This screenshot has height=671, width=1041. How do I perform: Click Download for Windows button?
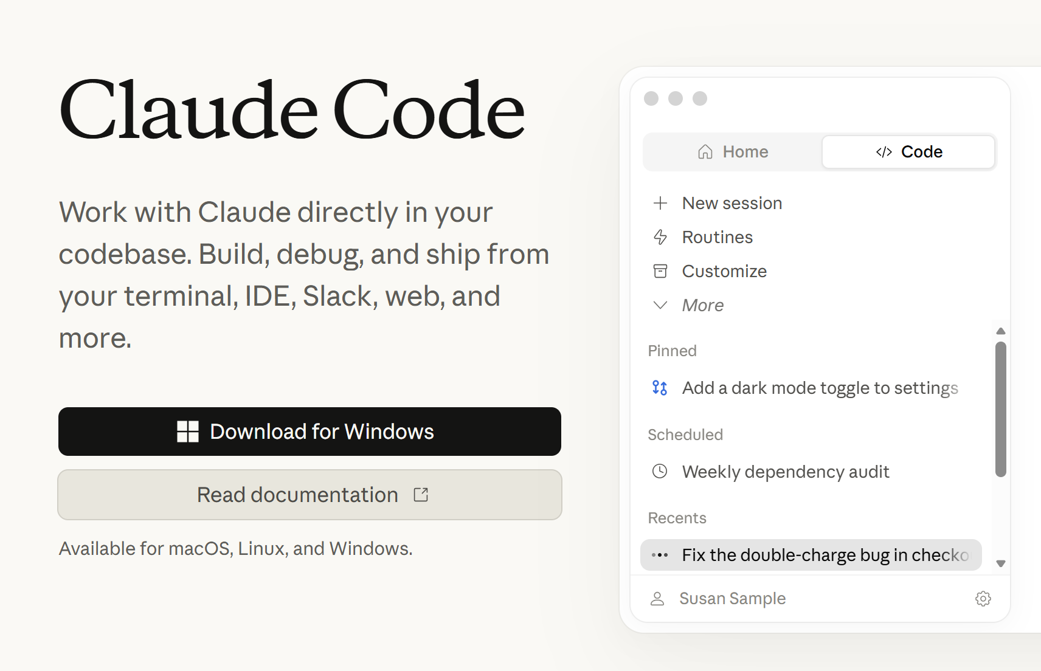coord(310,432)
